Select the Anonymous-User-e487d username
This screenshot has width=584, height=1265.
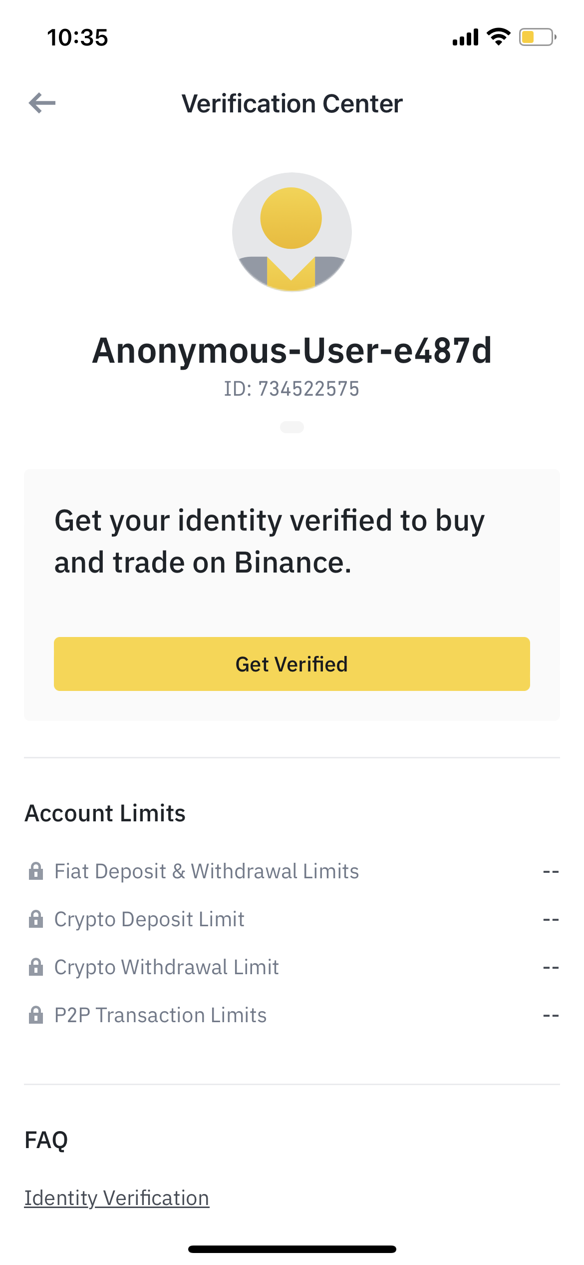tap(292, 351)
